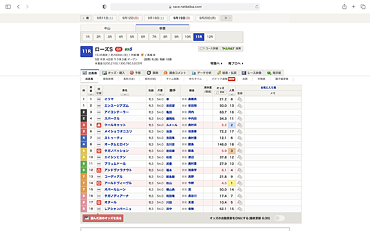
Task: Refresh odds with the オッズ 更新 button
Action: 220,93
